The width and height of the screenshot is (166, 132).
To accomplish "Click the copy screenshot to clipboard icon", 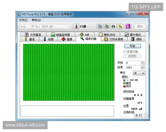I will (107, 26).
